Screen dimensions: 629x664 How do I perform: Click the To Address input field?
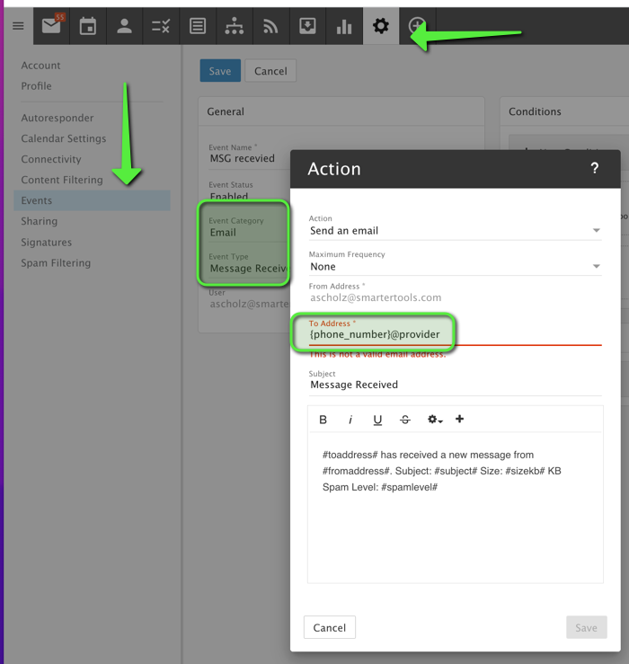click(x=455, y=334)
